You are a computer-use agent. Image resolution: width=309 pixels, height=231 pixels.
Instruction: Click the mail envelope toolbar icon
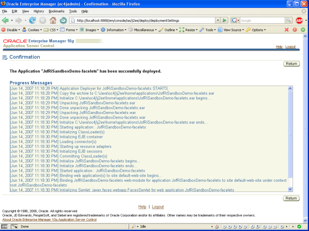(63, 20)
